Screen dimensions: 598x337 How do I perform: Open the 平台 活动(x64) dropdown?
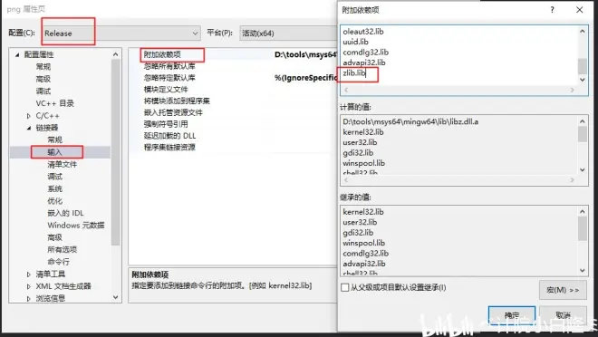[x=288, y=34]
